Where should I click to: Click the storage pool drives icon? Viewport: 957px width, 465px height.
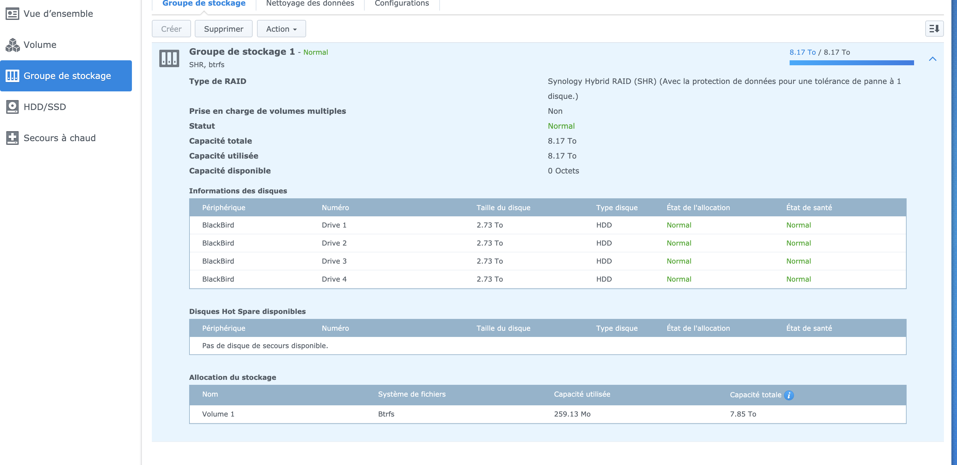[169, 58]
